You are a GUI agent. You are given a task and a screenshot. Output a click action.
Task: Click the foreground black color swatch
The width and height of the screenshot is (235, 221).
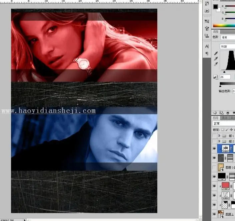pyautogui.click(x=216, y=7)
